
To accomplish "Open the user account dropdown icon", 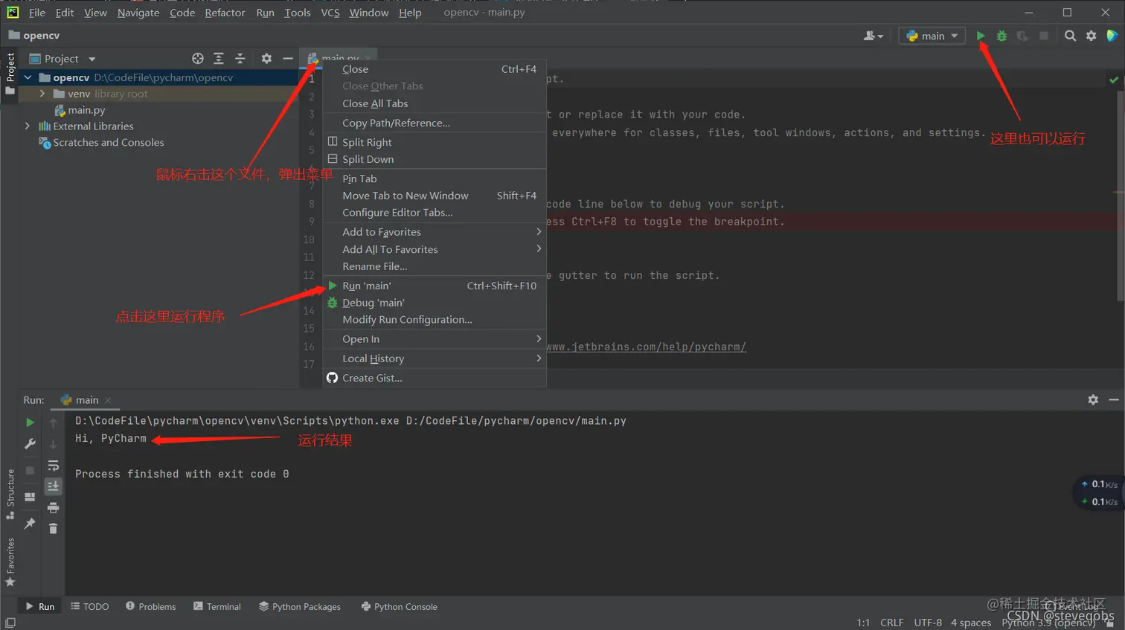I will click(873, 36).
